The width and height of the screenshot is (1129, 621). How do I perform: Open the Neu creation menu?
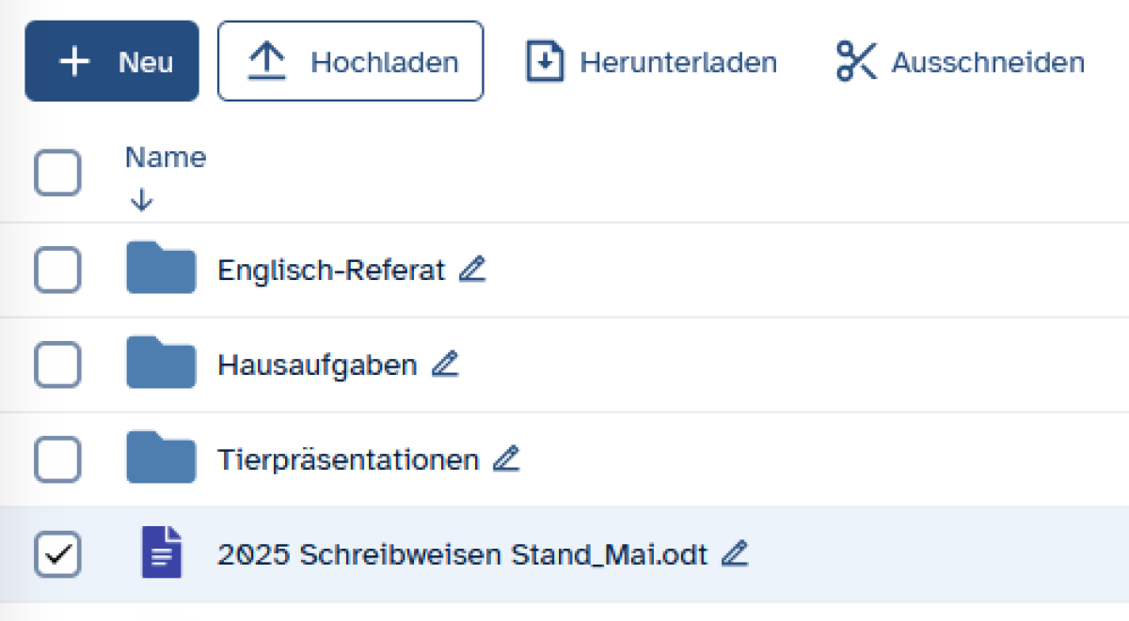point(112,62)
